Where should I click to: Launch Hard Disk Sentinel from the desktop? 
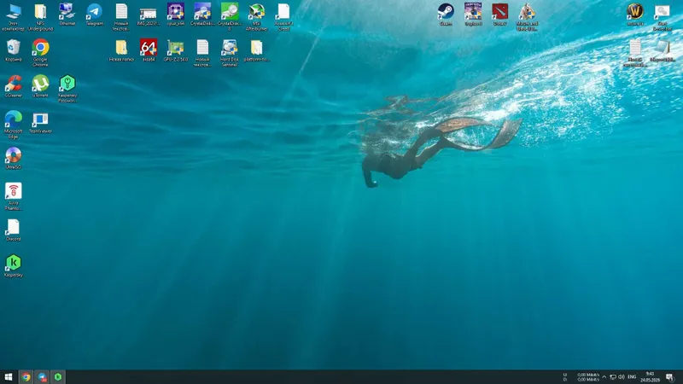click(x=230, y=52)
